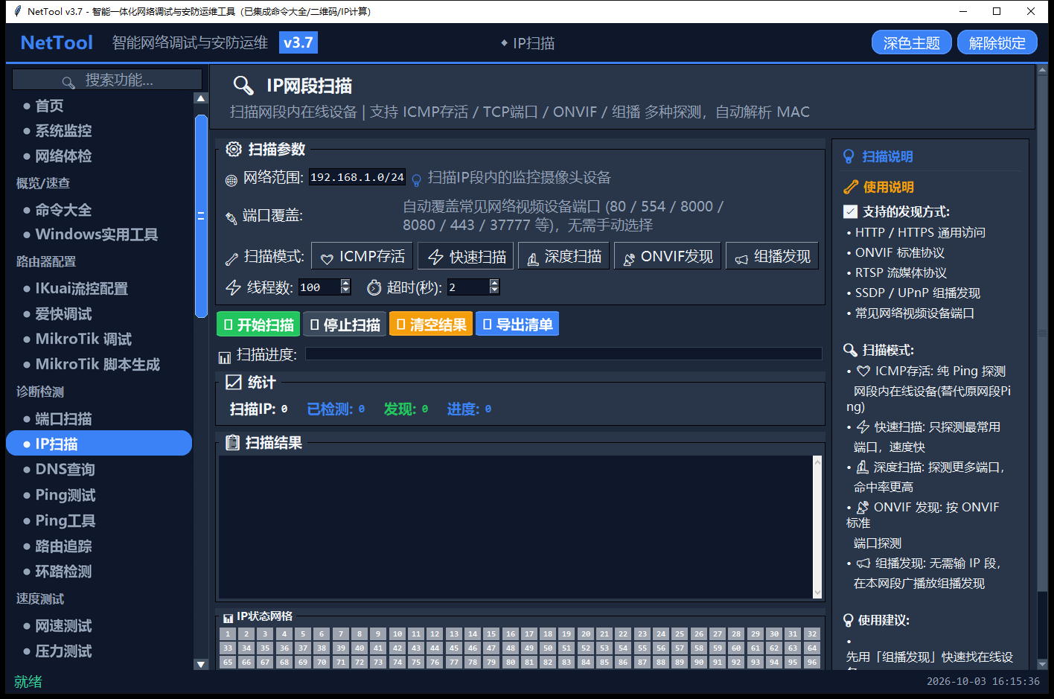Viewport: 1054px width, 699px height.
Task: Increase the 线程数 thread count stepper
Action: click(x=345, y=283)
